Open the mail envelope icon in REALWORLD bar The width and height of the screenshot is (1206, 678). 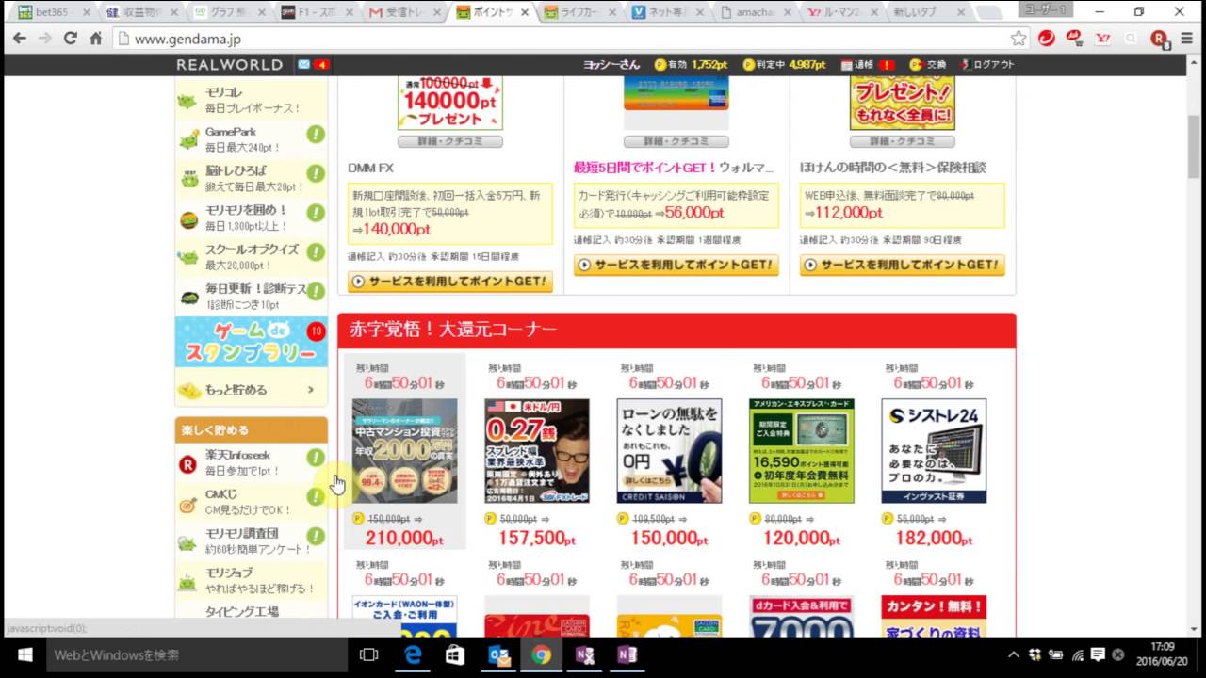303,65
